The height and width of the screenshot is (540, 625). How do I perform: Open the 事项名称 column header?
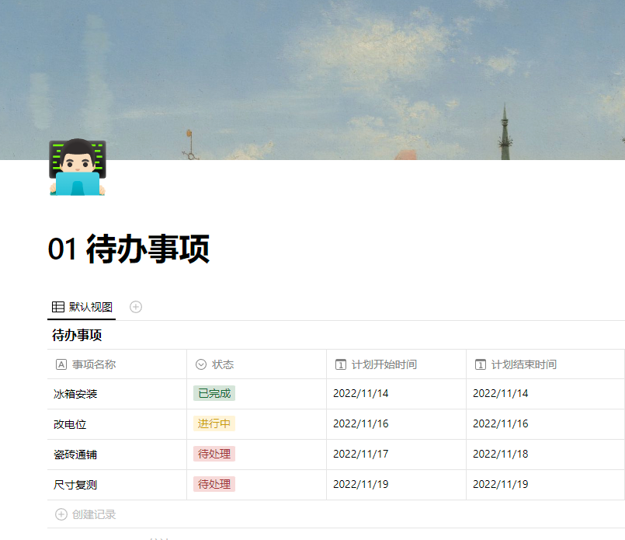116,364
